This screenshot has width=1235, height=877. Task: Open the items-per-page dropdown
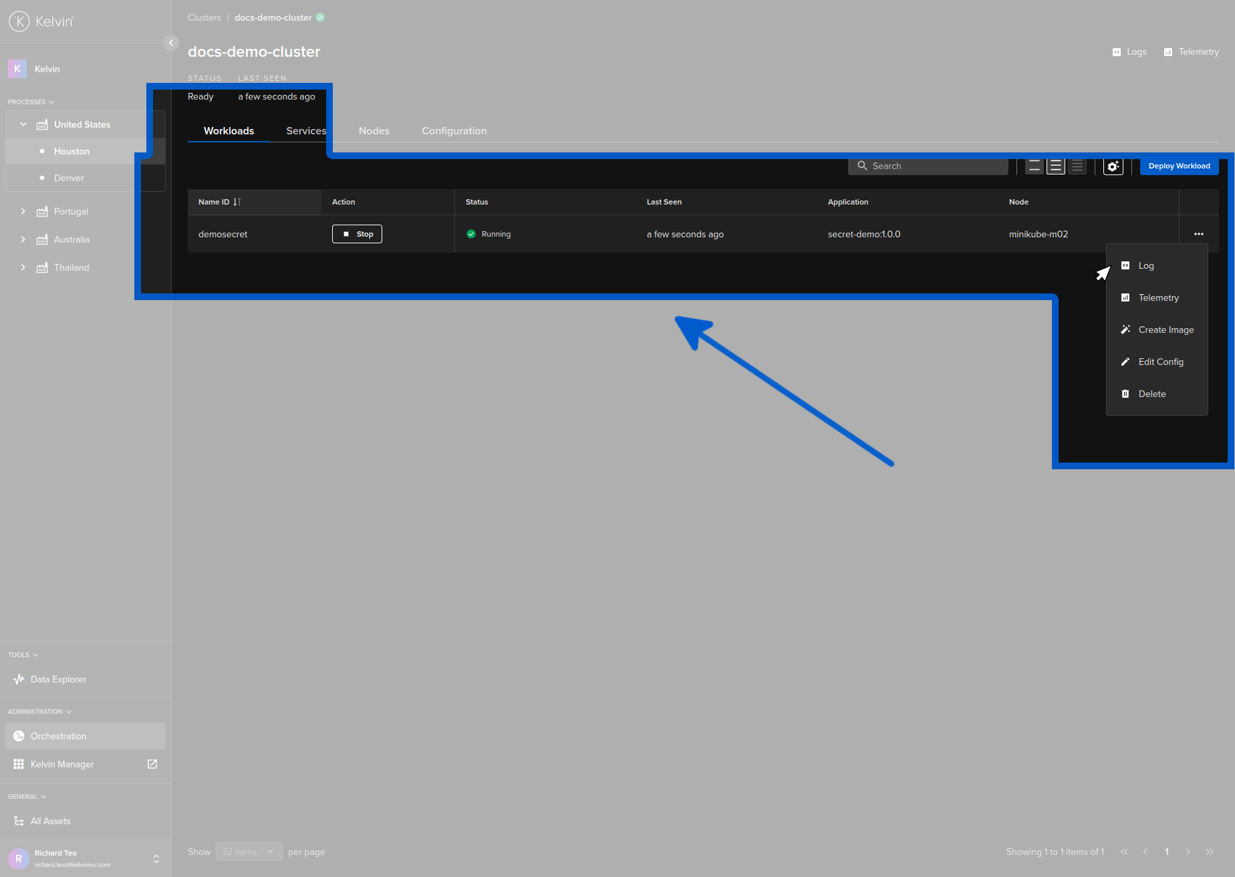[x=249, y=852]
